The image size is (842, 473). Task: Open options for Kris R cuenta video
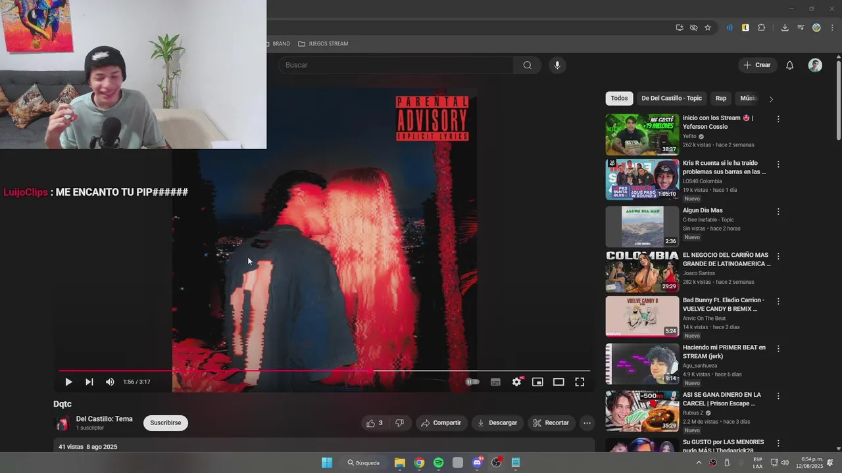[778, 164]
